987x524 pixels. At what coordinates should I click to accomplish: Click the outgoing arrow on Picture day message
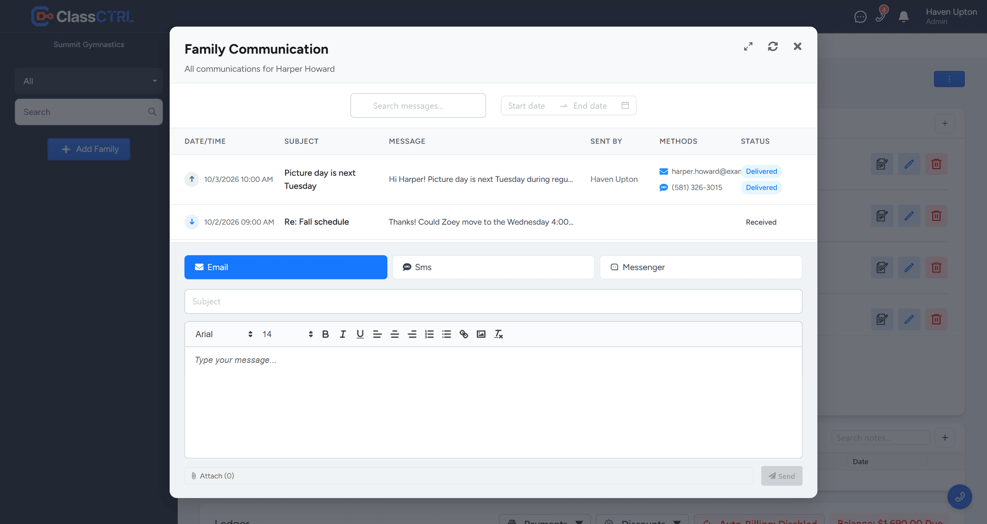(x=192, y=179)
